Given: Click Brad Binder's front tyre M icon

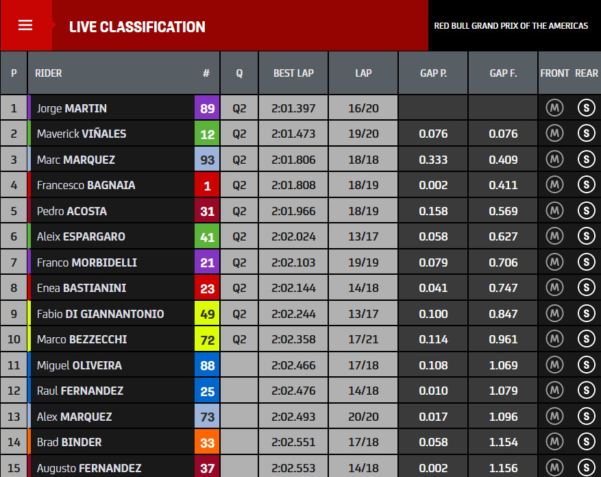Looking at the screenshot, I should pyautogui.click(x=554, y=442).
